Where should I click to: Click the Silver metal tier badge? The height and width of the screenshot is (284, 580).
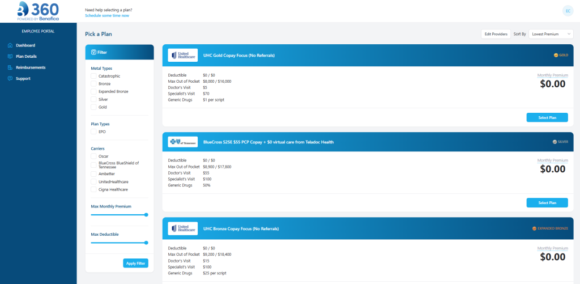coord(560,142)
